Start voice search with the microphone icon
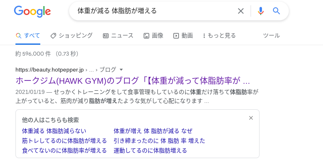This screenshot has width=323, height=163. pos(261,11)
